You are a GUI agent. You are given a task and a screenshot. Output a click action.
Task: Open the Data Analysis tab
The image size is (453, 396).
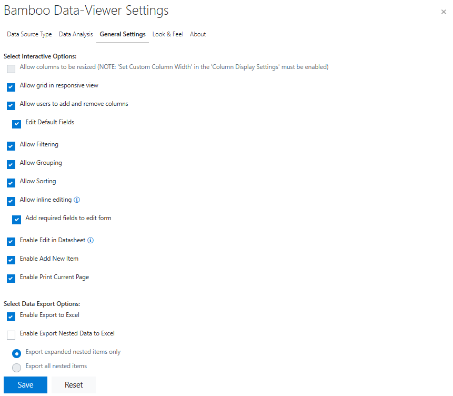(x=76, y=34)
